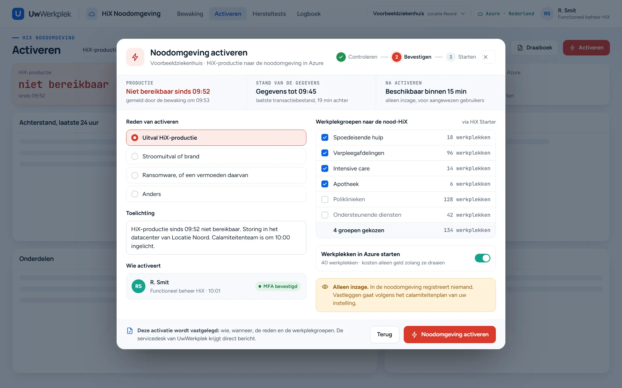Uncheck Apotheek group

click(325, 184)
